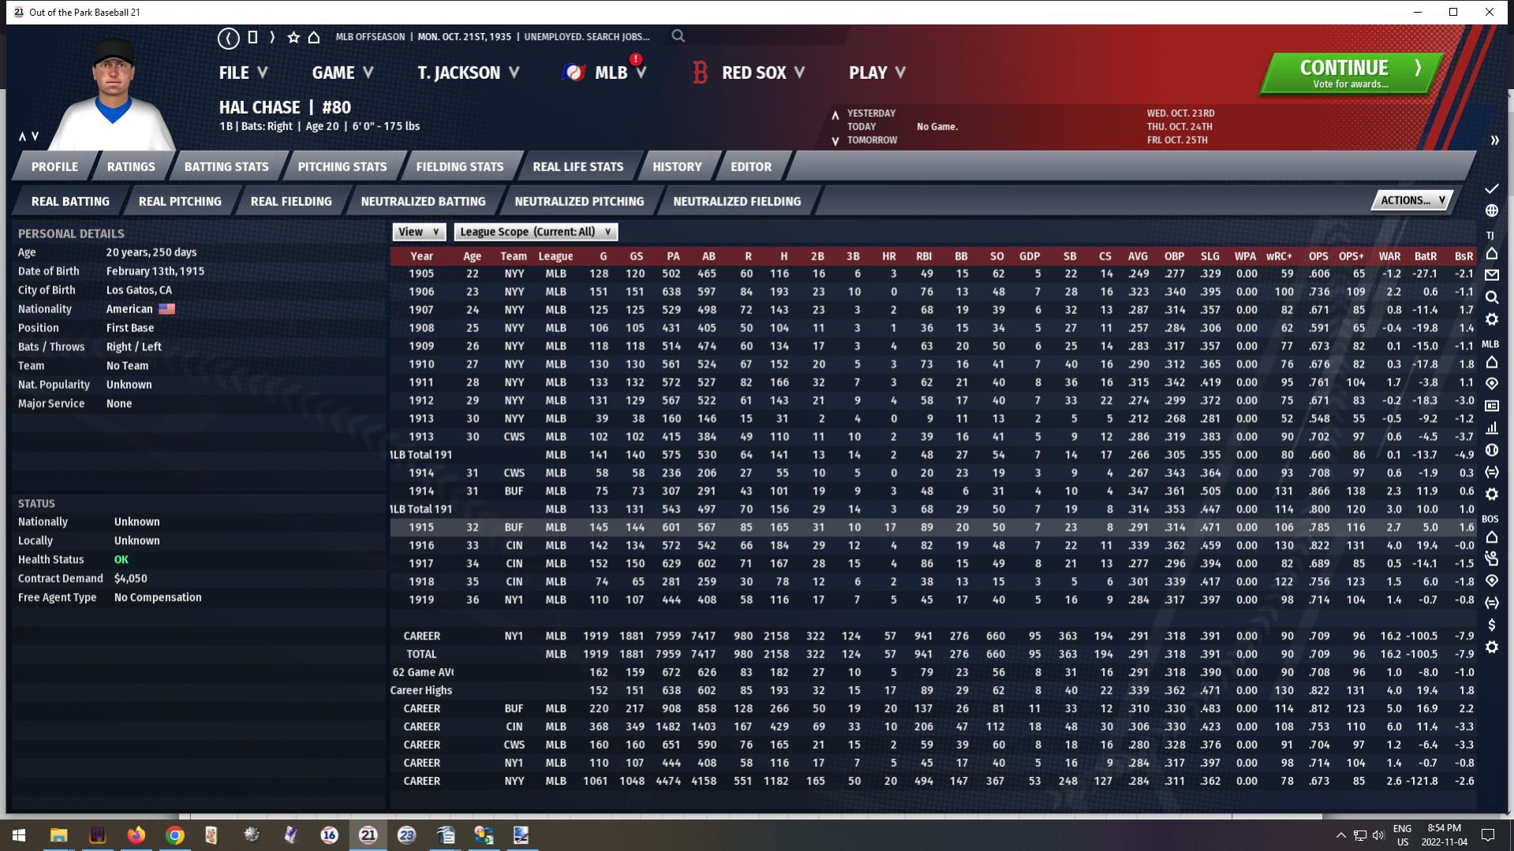Screen dimensions: 1514x851
Task: Open the BOS section settings gear
Action: coord(1491,647)
